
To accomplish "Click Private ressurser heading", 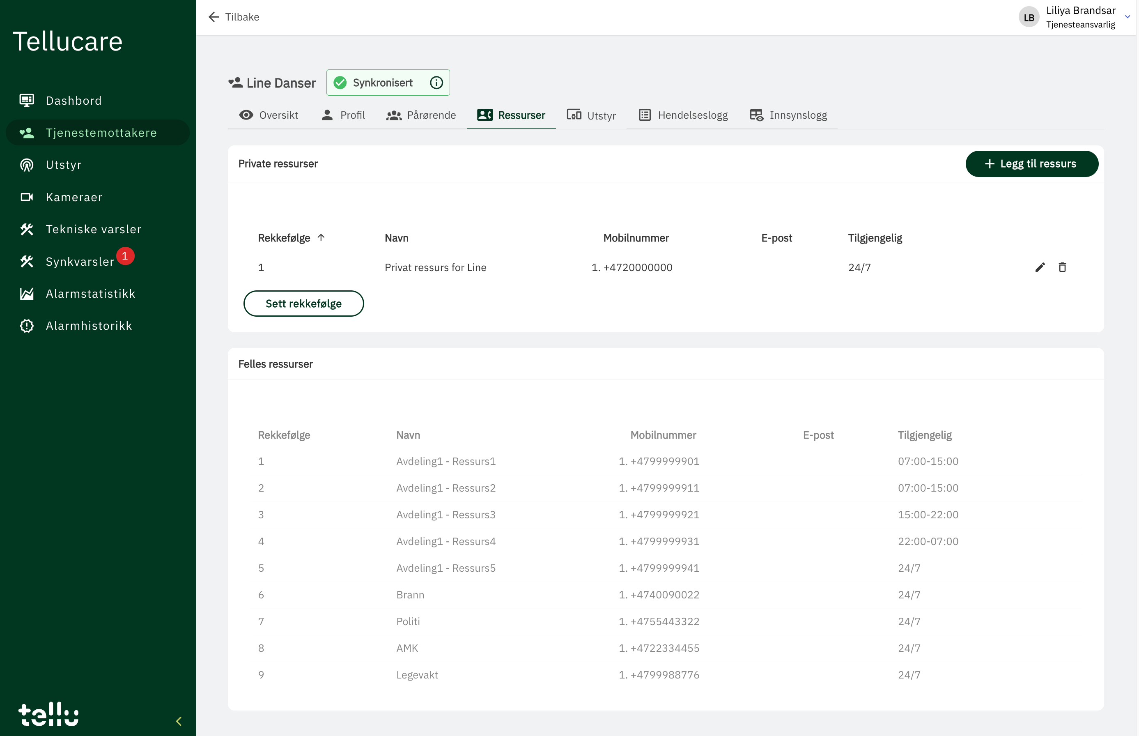I will pyautogui.click(x=278, y=163).
